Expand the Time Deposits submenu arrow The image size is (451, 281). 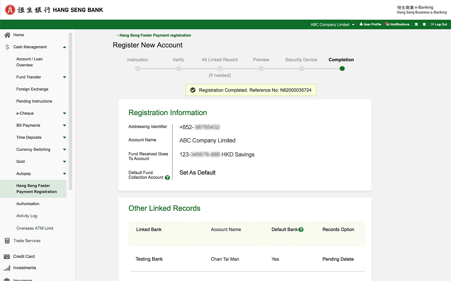[x=65, y=137]
